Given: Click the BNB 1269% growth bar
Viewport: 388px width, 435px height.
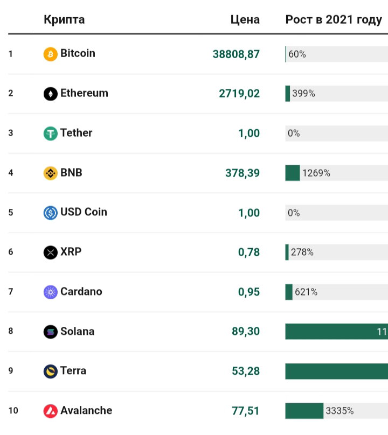Looking at the screenshot, I should click(293, 173).
